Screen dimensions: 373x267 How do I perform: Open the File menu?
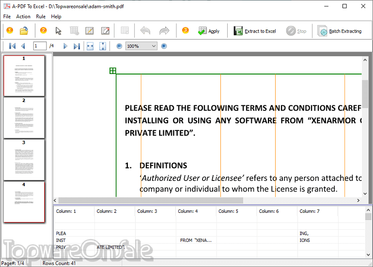[x=7, y=16]
